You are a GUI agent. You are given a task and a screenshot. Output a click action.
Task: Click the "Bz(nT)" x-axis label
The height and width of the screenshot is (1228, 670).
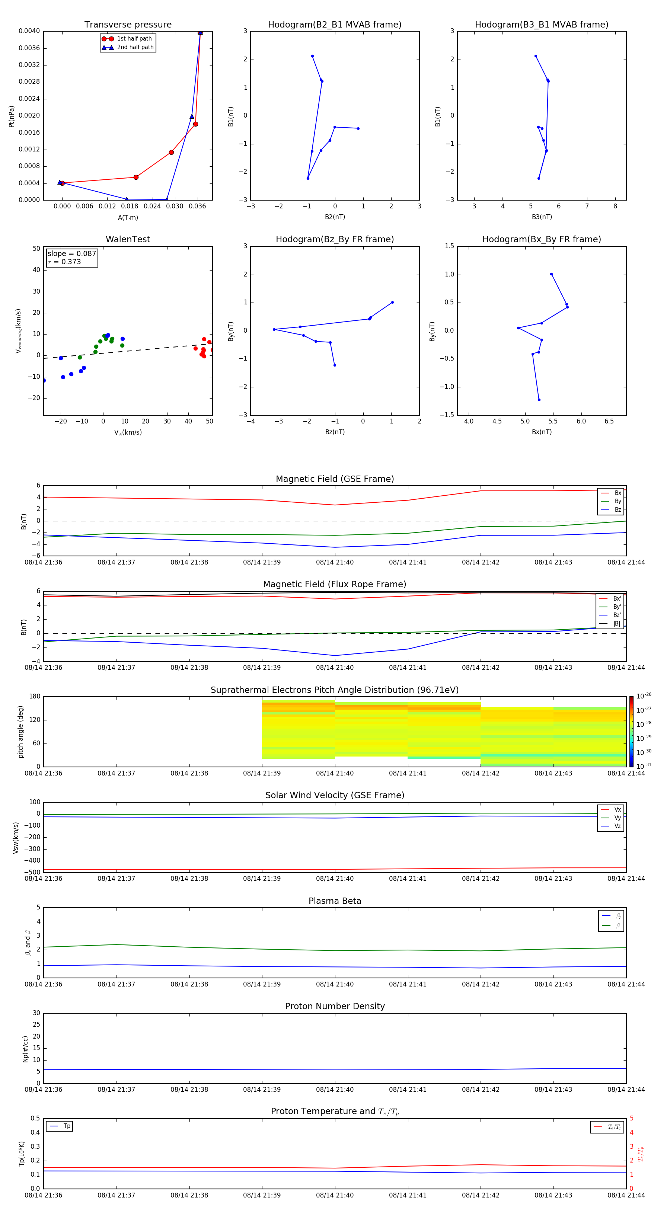[x=335, y=432]
